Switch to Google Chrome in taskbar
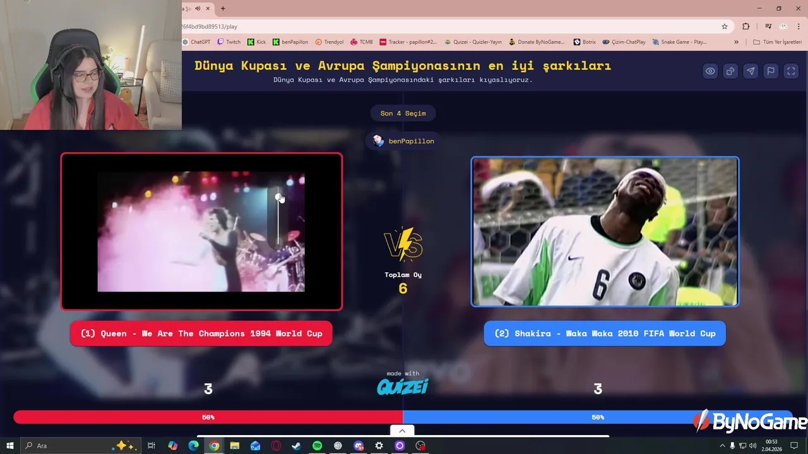808x454 pixels. pyautogui.click(x=215, y=446)
